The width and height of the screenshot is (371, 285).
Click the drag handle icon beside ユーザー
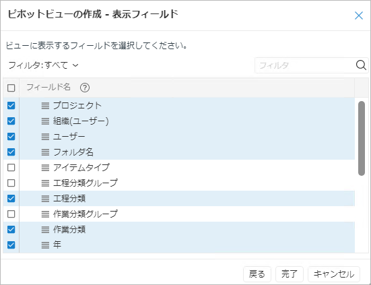coord(45,137)
